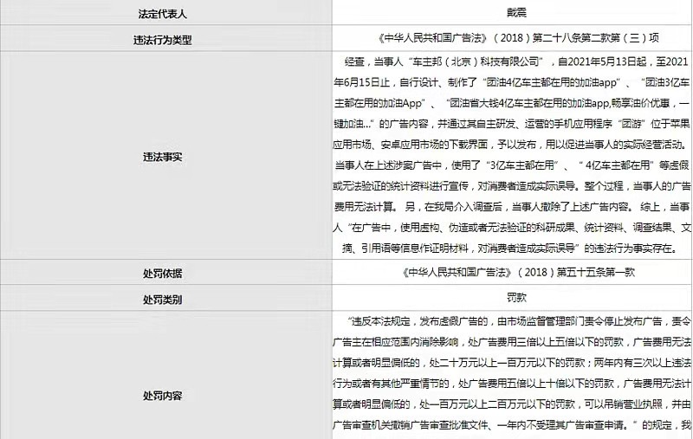Select the name 戴震 cell
The width and height of the screenshot is (693, 439).
click(516, 12)
